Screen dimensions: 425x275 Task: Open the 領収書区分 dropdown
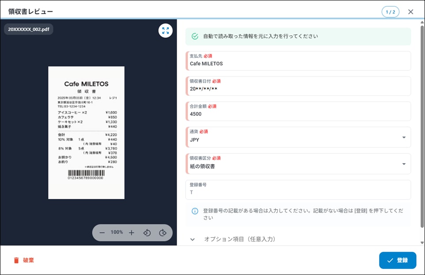pyautogui.click(x=403, y=164)
